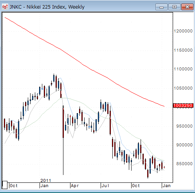Image resolution: width=195 pixels, height=193 pixels.
Task: Click the 1100000 price axis label
Action: pyautogui.click(x=183, y=69)
